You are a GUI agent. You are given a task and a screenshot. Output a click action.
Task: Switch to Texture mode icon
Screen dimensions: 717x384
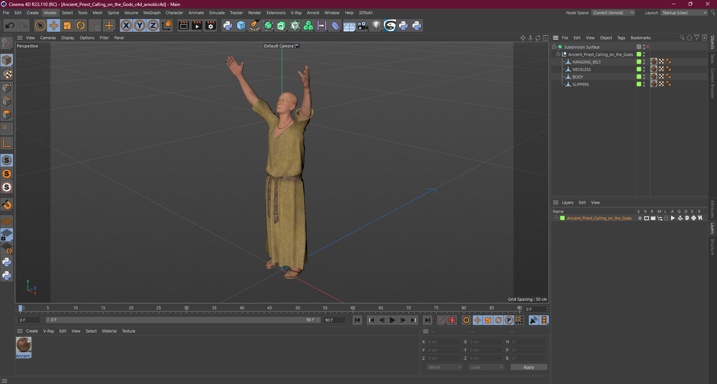7,74
